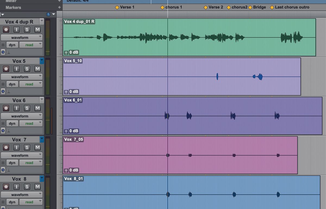
Task: Click the plus icon beside the Meter ruler
Action: (59, 1)
